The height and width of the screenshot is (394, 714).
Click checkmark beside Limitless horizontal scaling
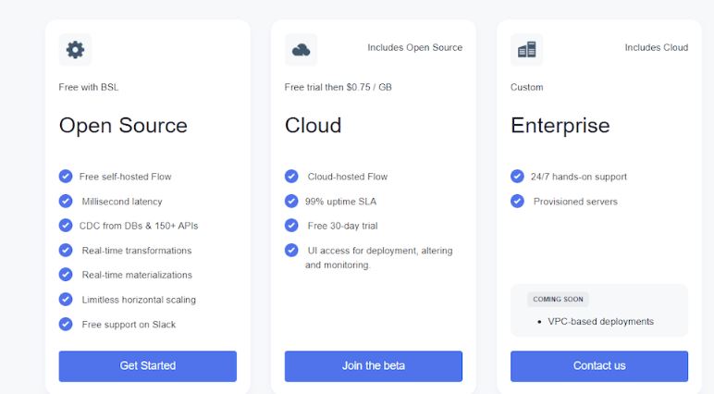pos(66,300)
